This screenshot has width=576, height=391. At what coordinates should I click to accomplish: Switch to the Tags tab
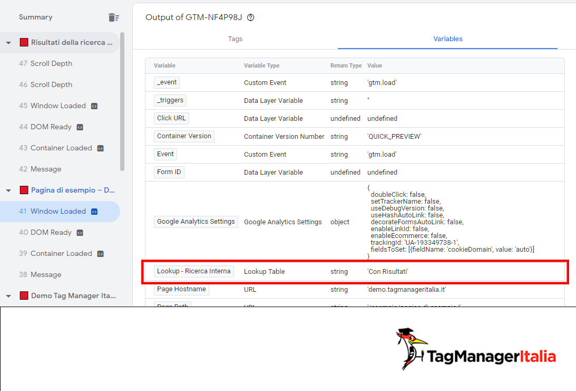[235, 39]
